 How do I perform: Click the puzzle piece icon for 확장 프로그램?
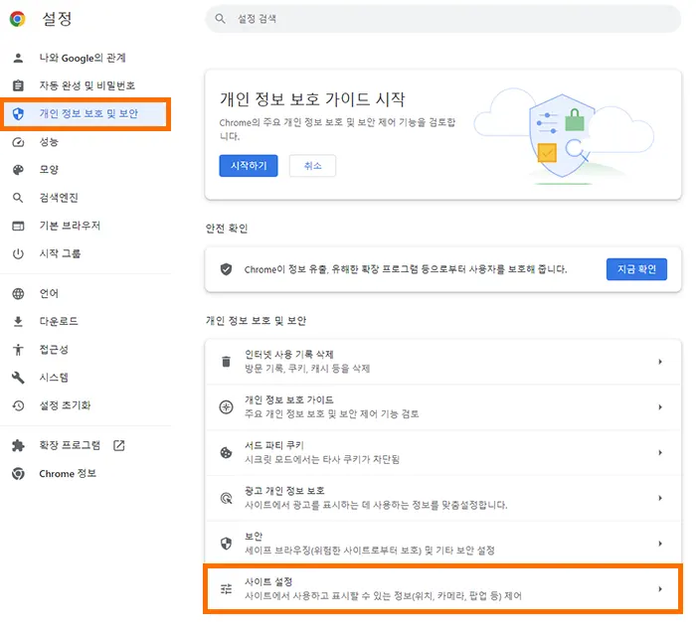(x=18, y=445)
